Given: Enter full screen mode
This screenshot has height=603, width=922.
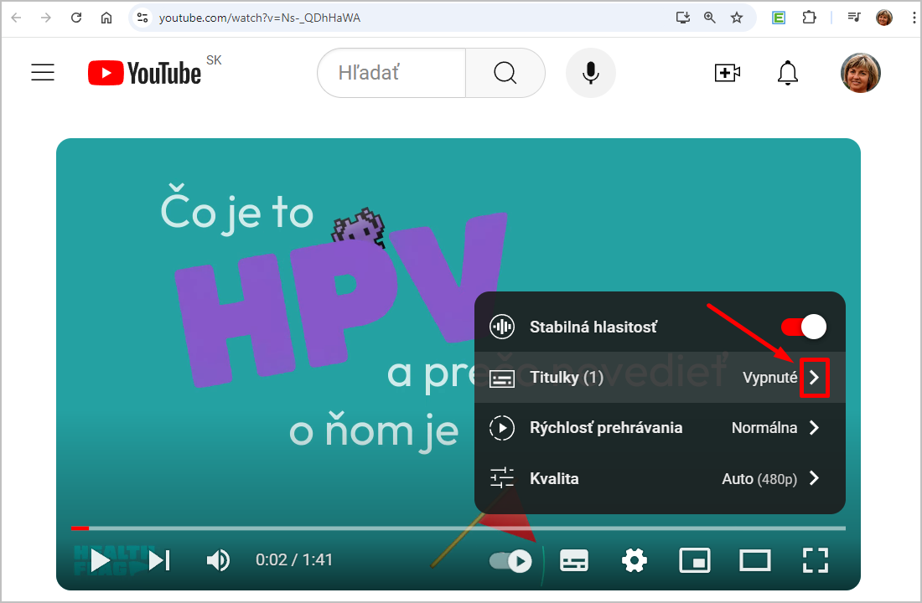Looking at the screenshot, I should tap(816, 560).
